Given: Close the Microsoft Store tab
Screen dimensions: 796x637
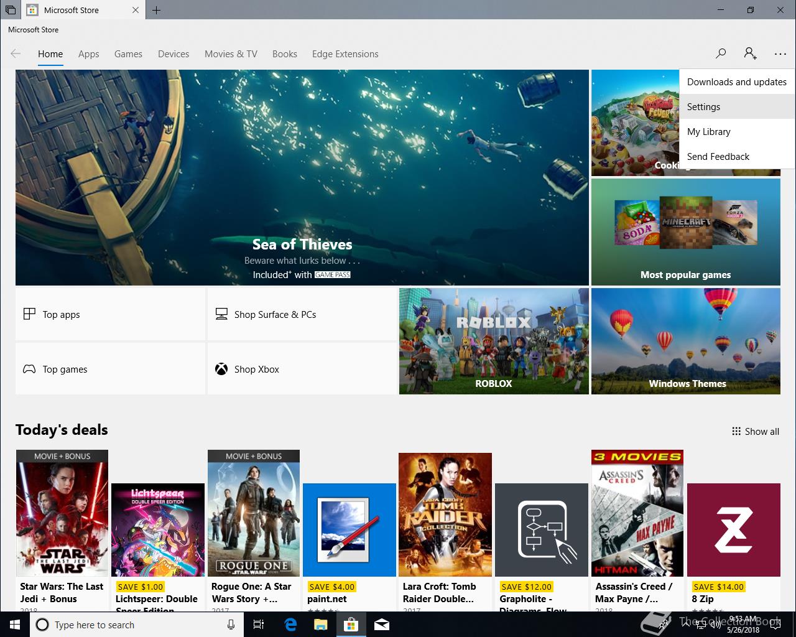Looking at the screenshot, I should 136,10.
